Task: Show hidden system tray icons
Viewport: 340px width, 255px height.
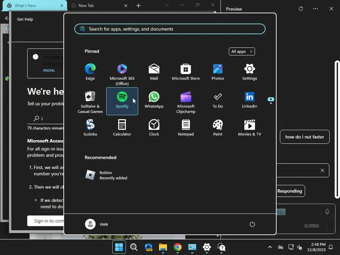Action: [x=270, y=247]
